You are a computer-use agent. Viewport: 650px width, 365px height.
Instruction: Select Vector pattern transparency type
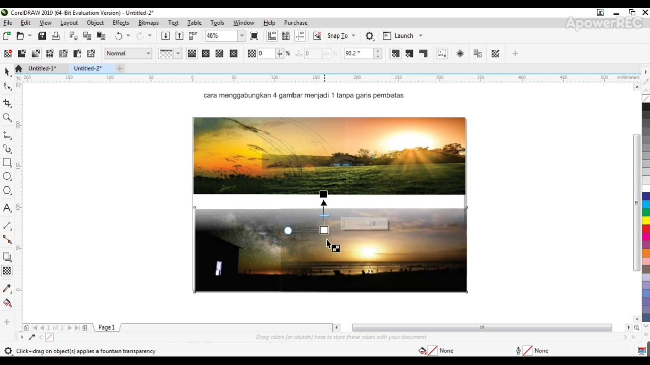tap(49, 53)
